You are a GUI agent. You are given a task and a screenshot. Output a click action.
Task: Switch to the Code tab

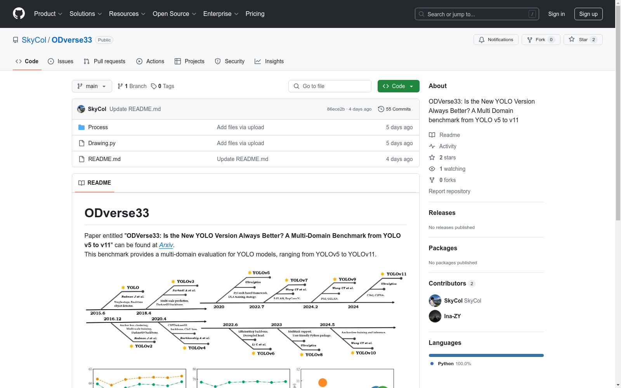point(27,61)
